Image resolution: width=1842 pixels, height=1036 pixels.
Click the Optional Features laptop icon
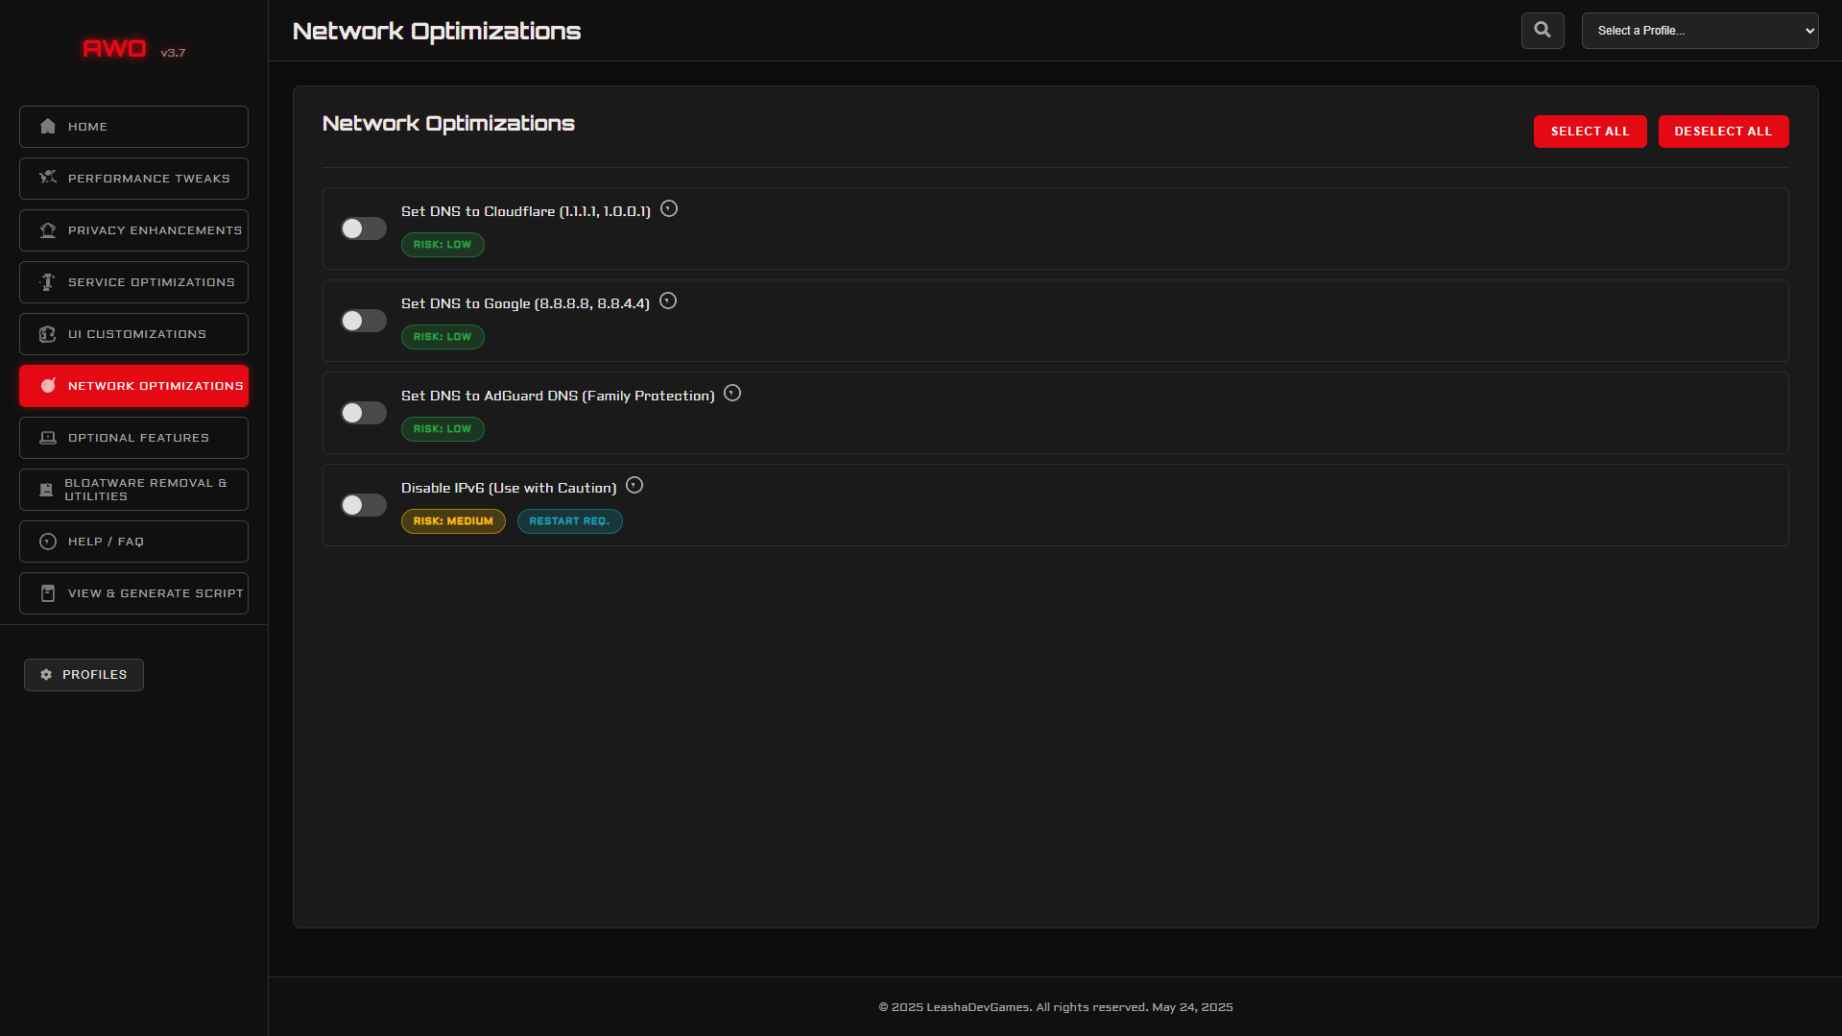[x=48, y=438]
